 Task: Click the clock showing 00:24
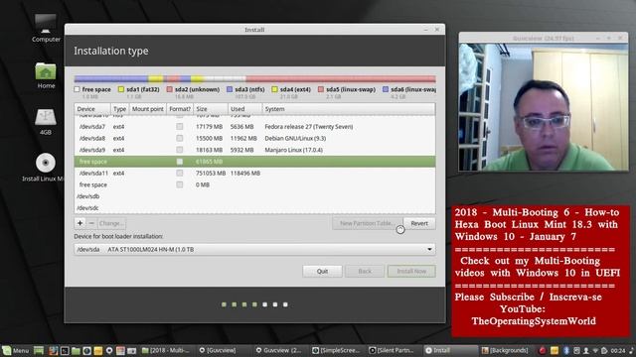tap(618, 350)
